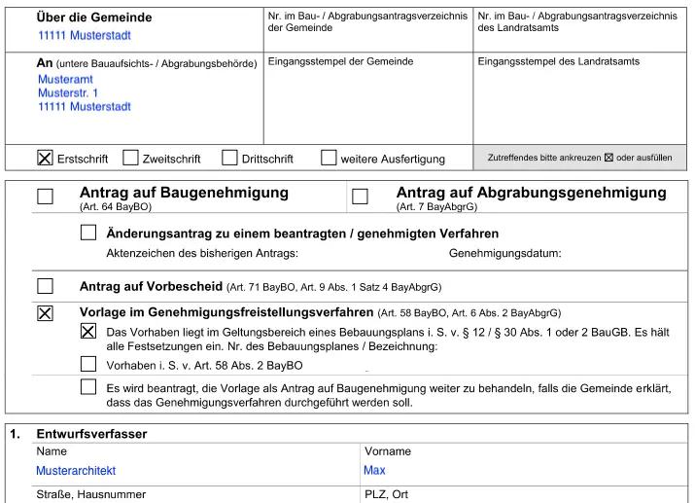Screen dimensions: 695x503
Task: Click 'Aktenzeichen des bisherigen Antrags:' field
Action: 202,253
